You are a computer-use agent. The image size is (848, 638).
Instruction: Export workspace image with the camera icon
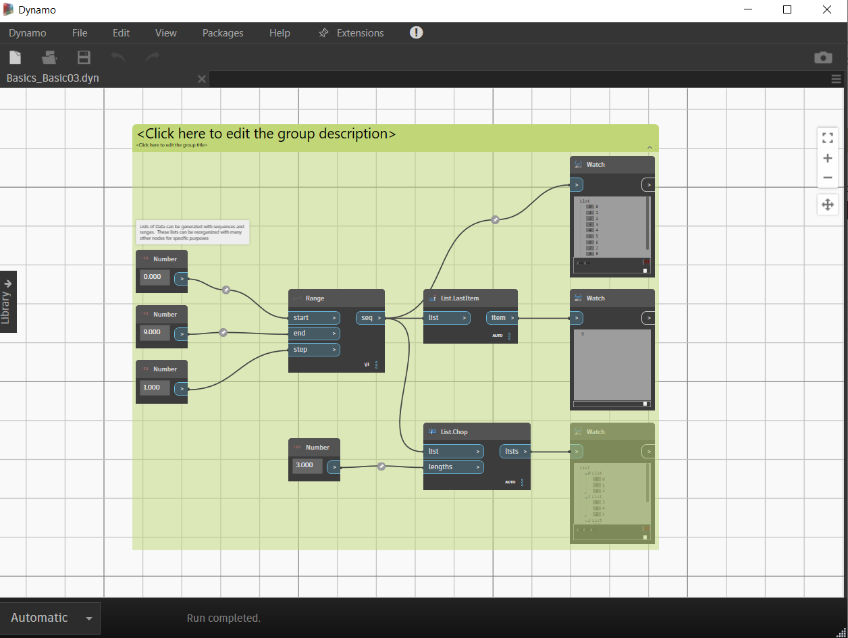click(823, 57)
